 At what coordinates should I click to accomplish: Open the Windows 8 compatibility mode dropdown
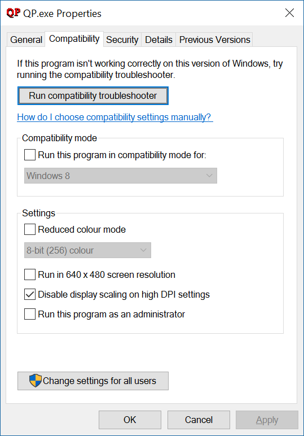tap(121, 176)
